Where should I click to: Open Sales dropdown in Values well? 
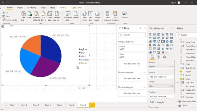click(x=170, y=86)
